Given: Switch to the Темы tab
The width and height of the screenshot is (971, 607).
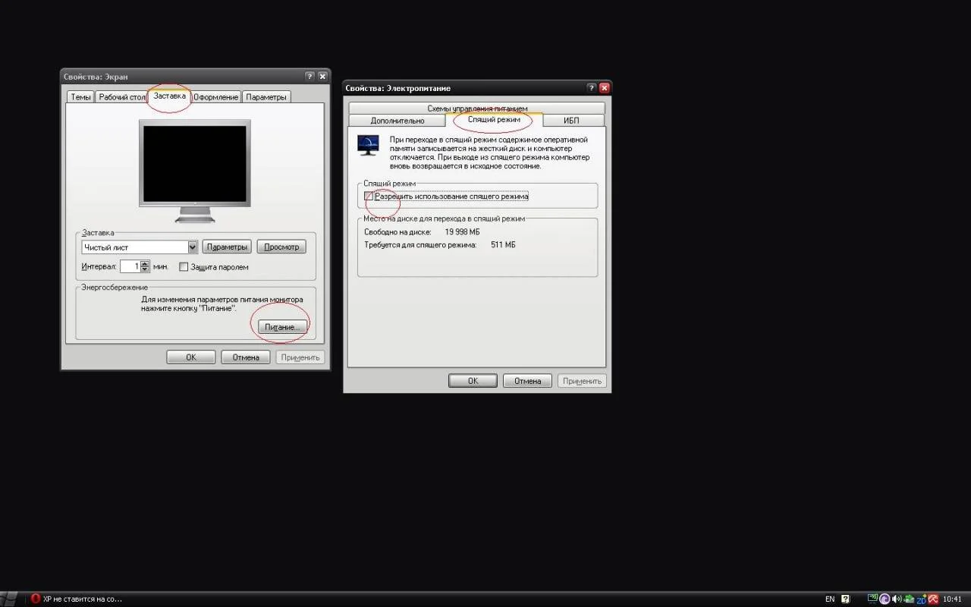Looking at the screenshot, I should click(x=80, y=97).
